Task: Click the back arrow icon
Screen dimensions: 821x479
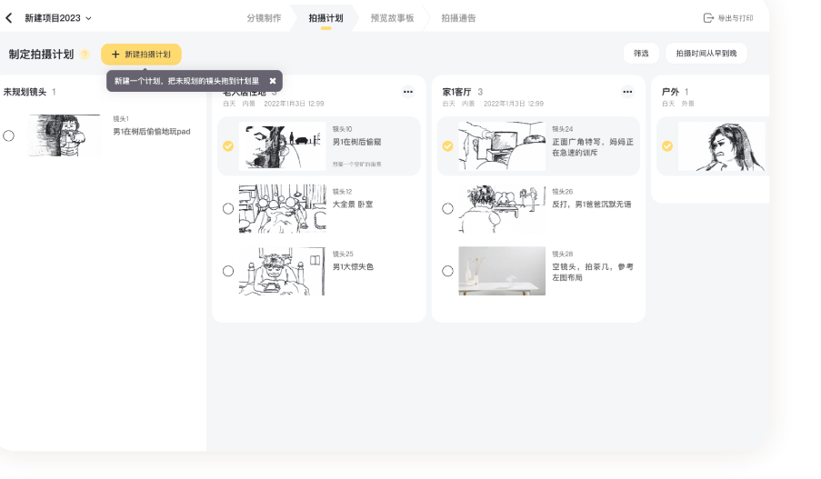Action: tap(9, 18)
